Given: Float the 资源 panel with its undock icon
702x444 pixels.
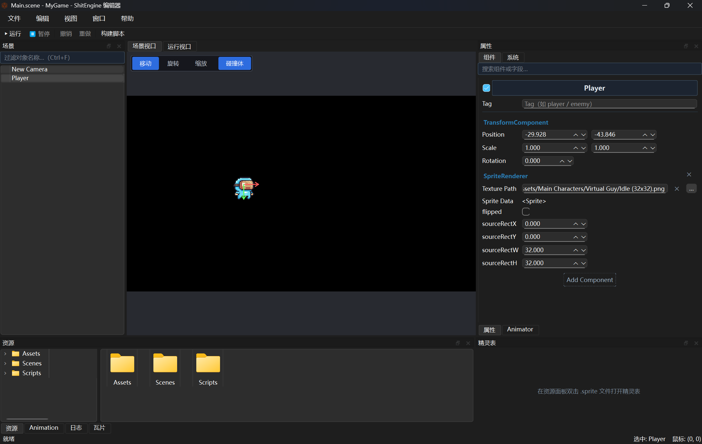Looking at the screenshot, I should coord(458,343).
